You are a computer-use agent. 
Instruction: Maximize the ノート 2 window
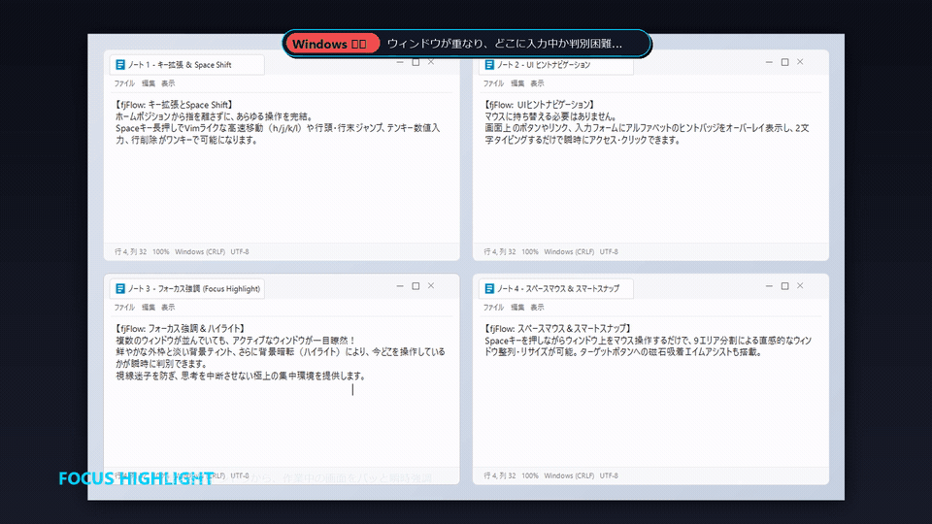[x=784, y=62]
